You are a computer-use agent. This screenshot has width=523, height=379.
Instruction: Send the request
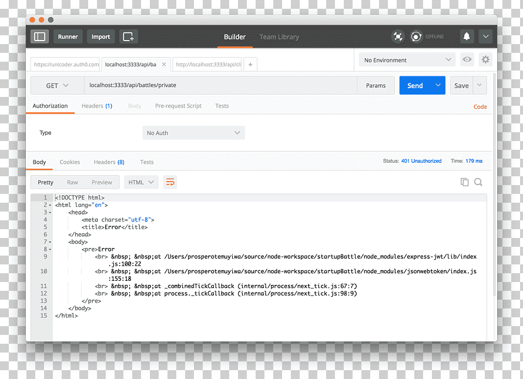[x=415, y=85]
